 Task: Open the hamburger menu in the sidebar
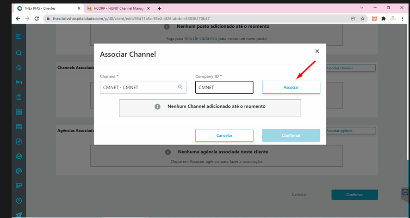point(19,36)
